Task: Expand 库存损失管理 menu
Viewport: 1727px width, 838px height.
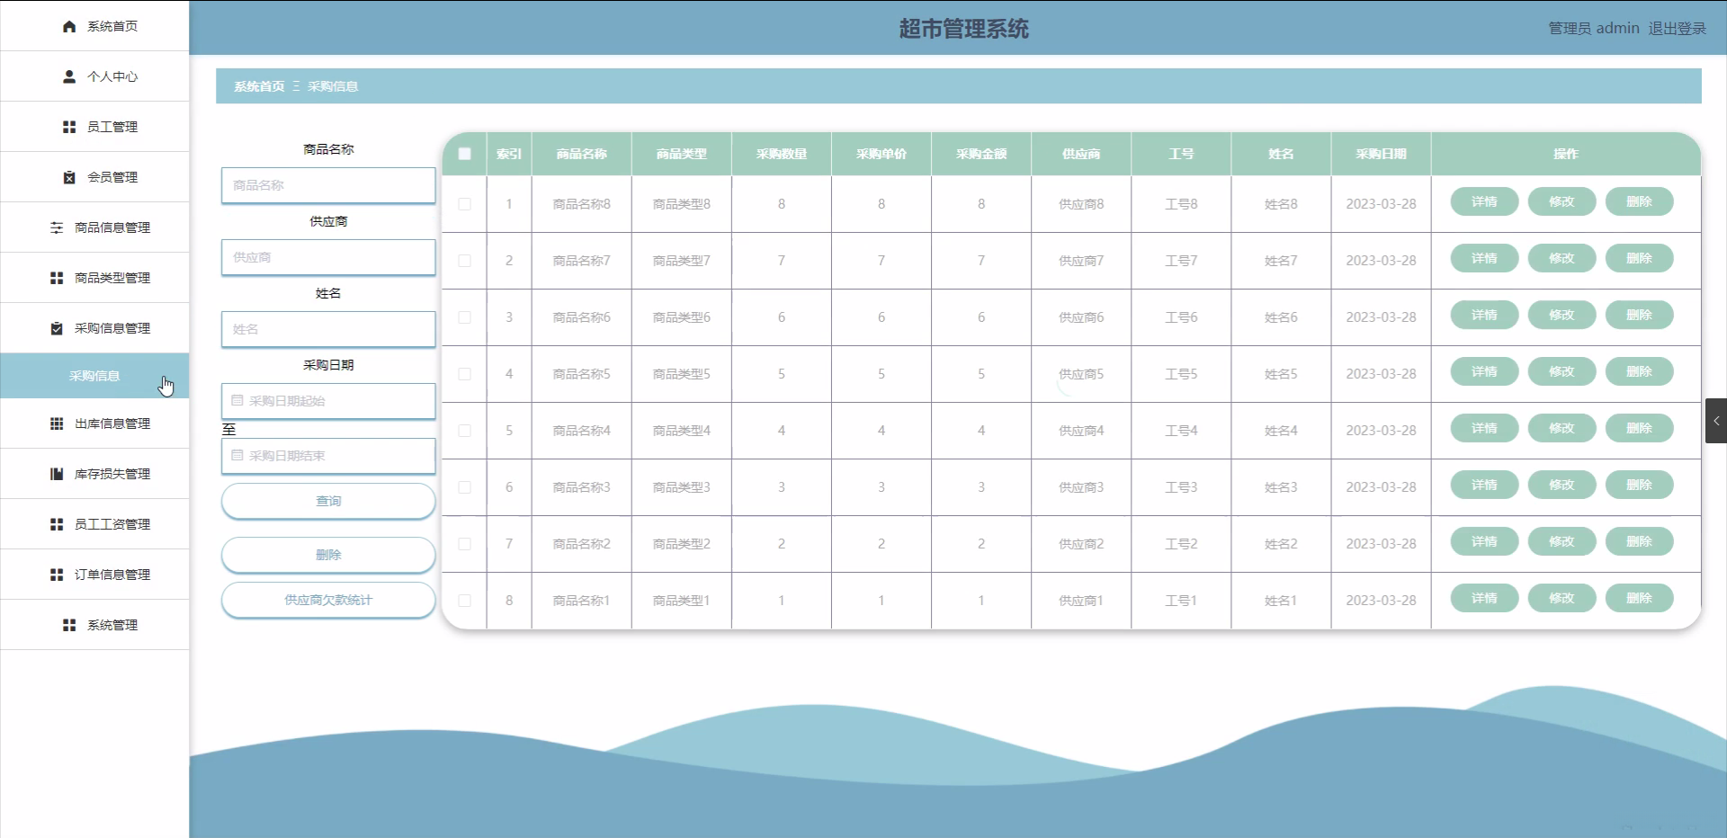Action: point(94,474)
